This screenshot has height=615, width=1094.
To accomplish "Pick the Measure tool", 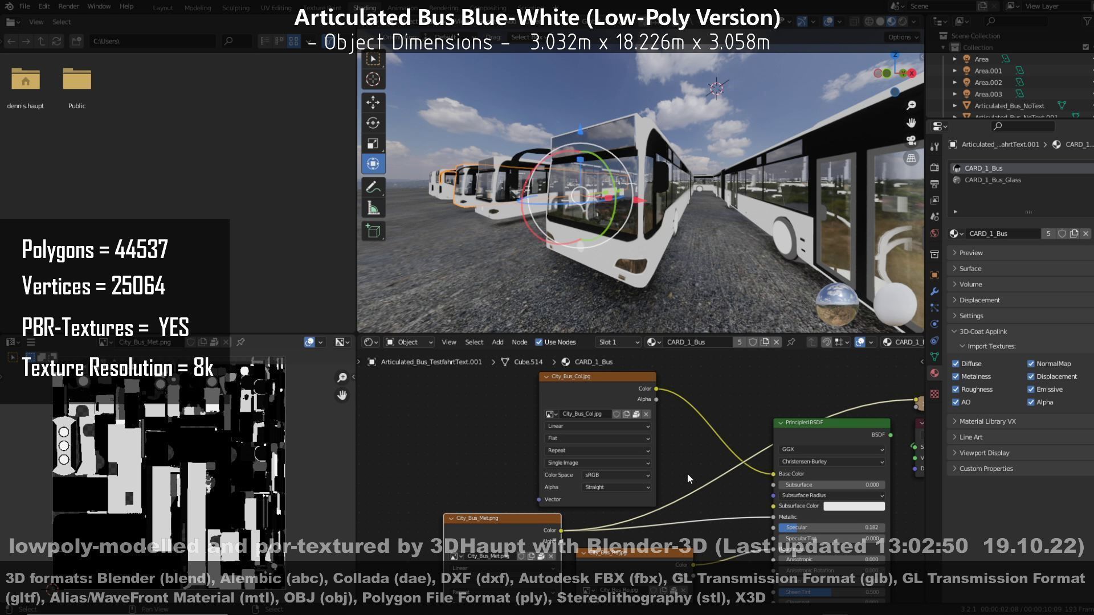I will coord(373,208).
